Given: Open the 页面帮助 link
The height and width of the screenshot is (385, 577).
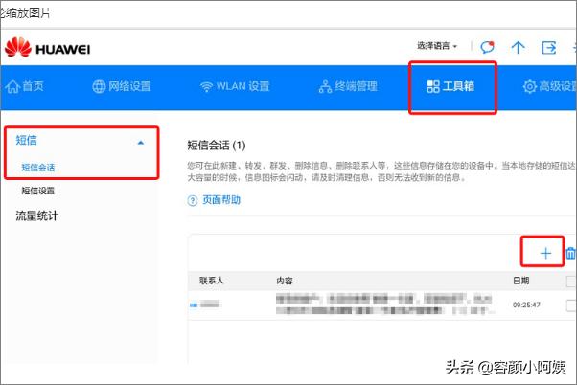Looking at the screenshot, I should [x=221, y=200].
